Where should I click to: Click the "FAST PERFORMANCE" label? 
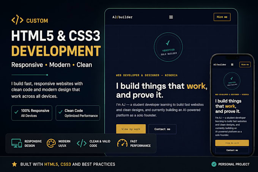pyautogui.click(x=140, y=144)
